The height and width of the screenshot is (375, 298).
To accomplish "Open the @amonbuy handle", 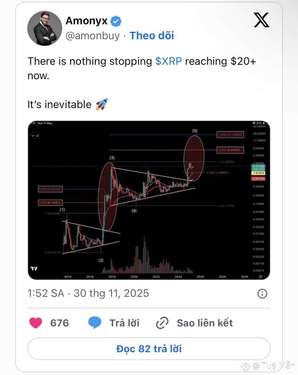I will point(92,36).
